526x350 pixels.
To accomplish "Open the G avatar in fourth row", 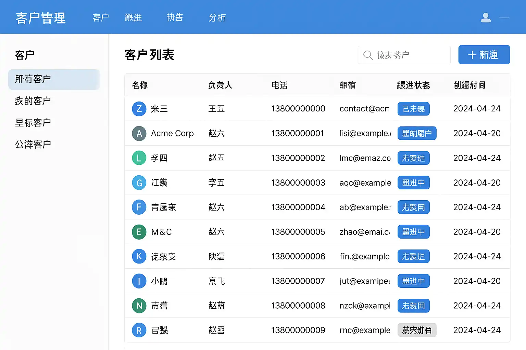I will point(139,183).
